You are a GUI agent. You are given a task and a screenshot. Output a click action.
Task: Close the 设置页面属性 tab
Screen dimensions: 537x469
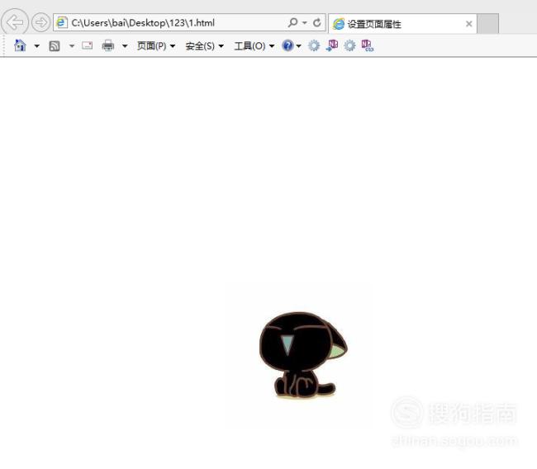tap(469, 24)
